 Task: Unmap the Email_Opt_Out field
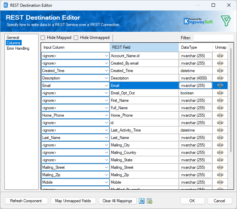pyautogui.click(x=220, y=93)
